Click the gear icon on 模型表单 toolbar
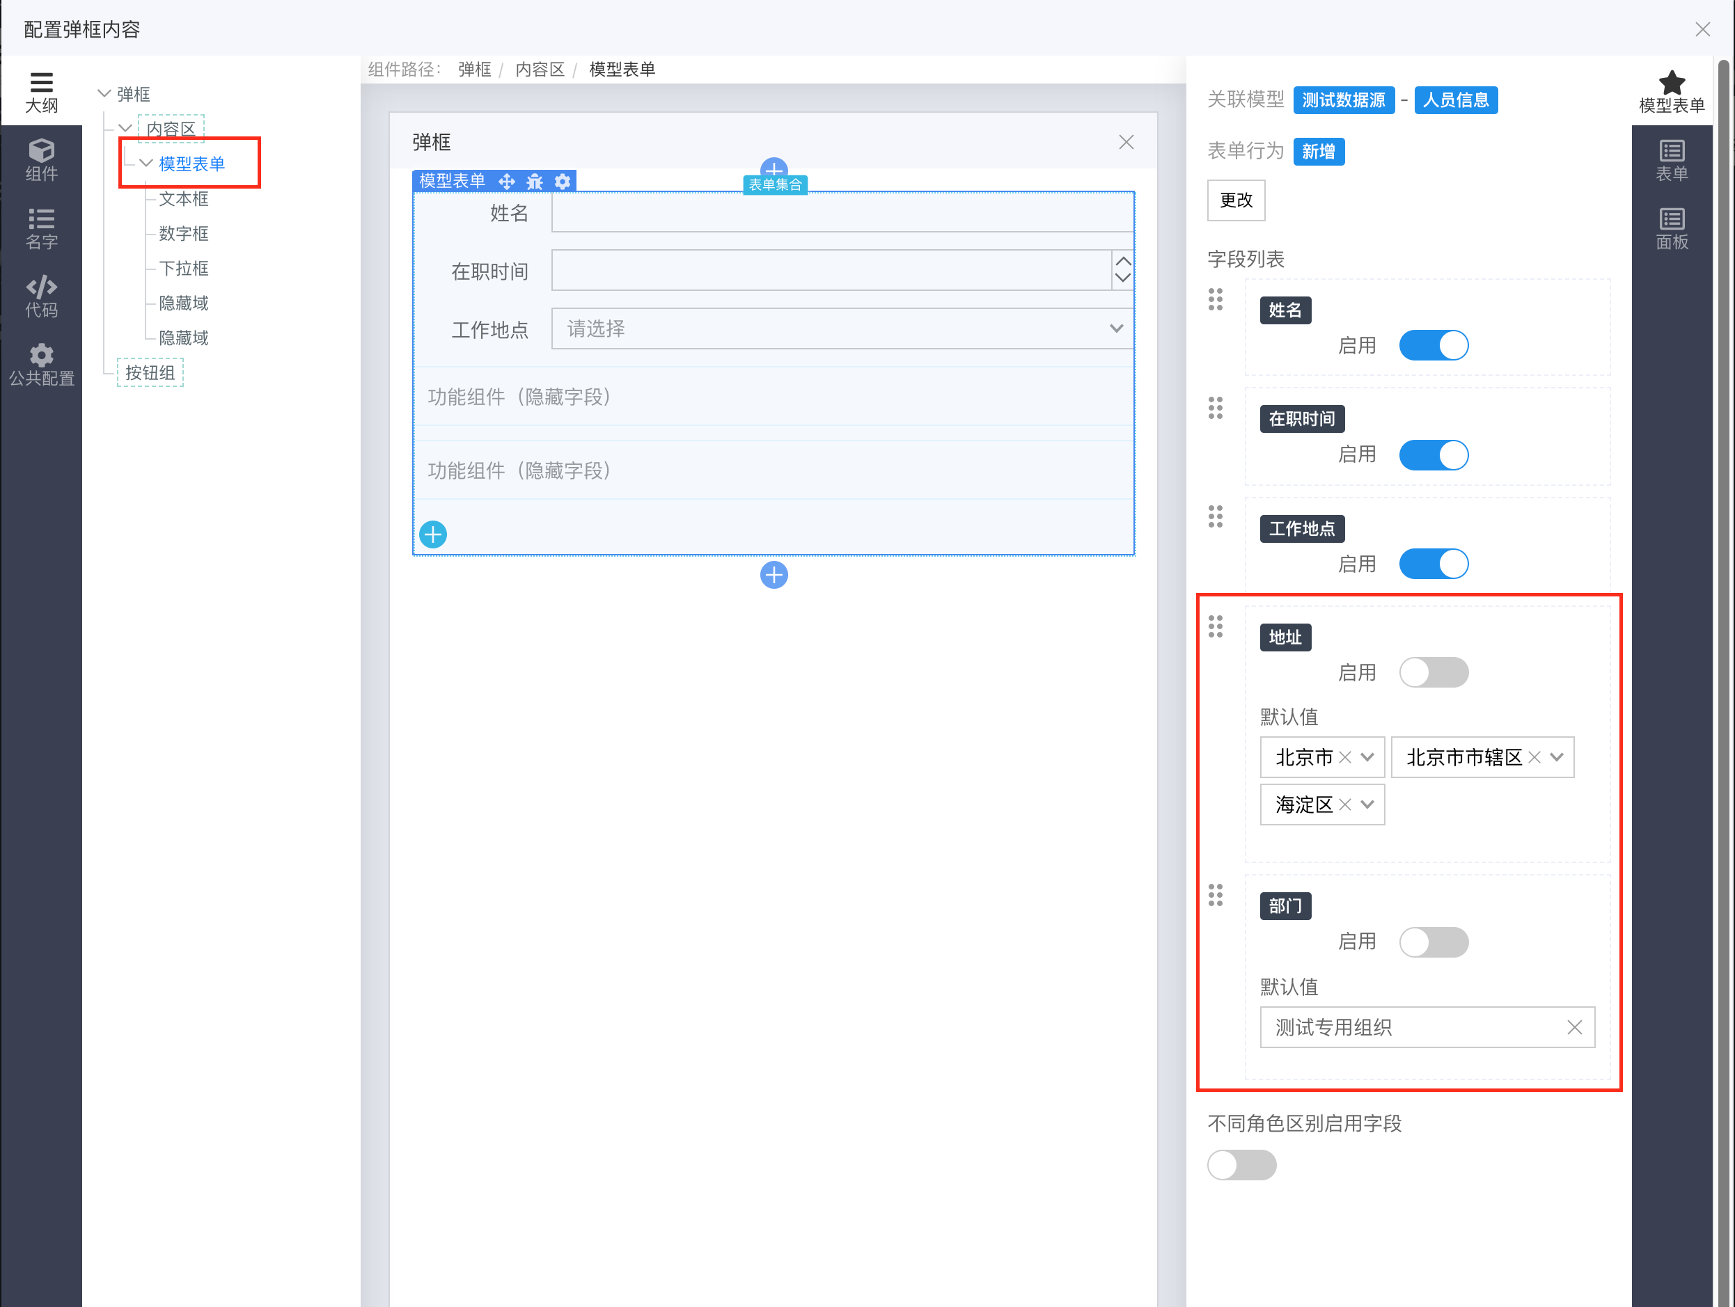Screen dimensions: 1735x1307 (x=563, y=181)
